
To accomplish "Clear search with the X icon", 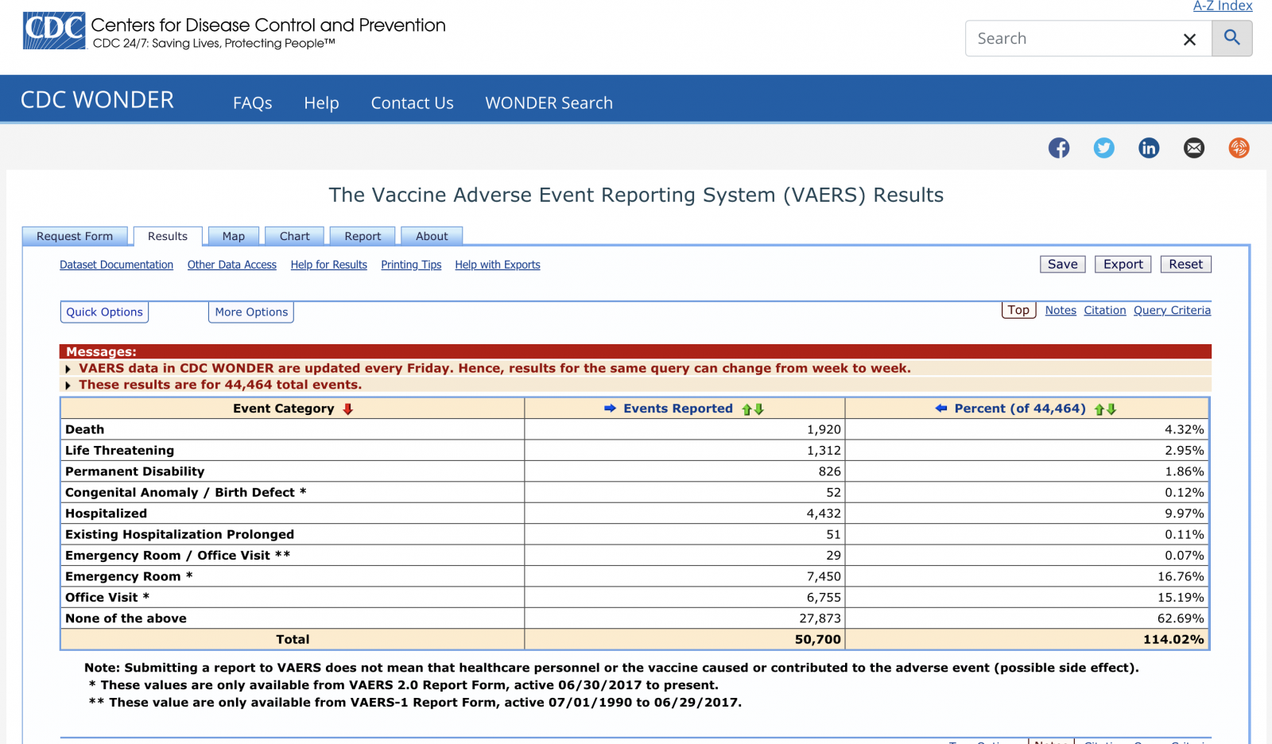I will (1189, 39).
